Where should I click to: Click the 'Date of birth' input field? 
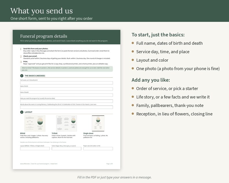coord(66,89)
